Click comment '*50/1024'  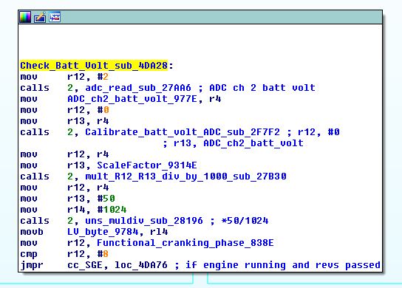[x=245, y=221]
